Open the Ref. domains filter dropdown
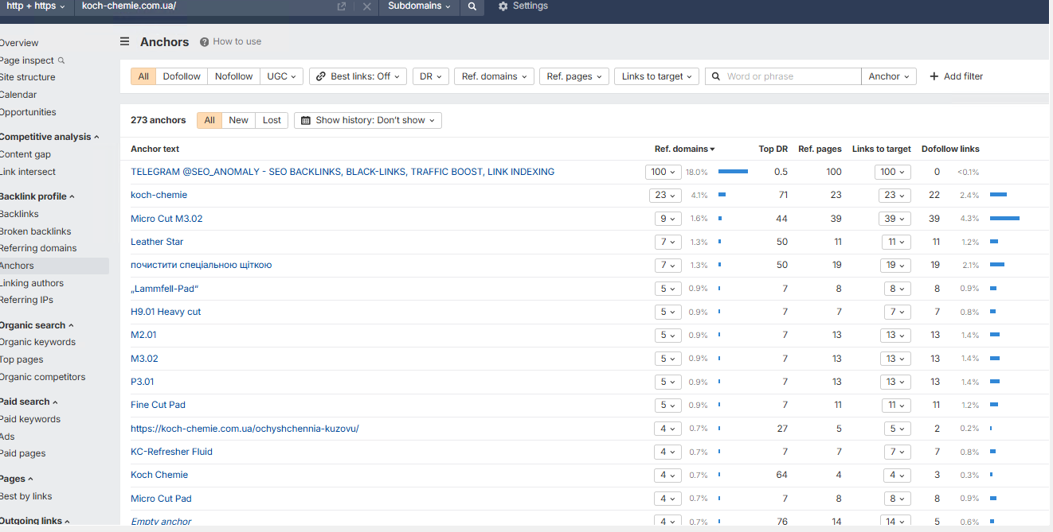This screenshot has height=532, width=1053. point(495,76)
